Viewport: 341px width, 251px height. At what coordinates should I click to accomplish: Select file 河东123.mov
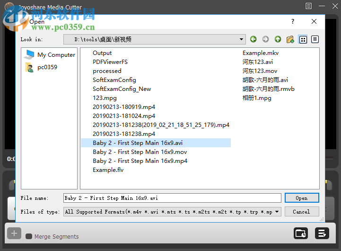pyautogui.click(x=260, y=71)
